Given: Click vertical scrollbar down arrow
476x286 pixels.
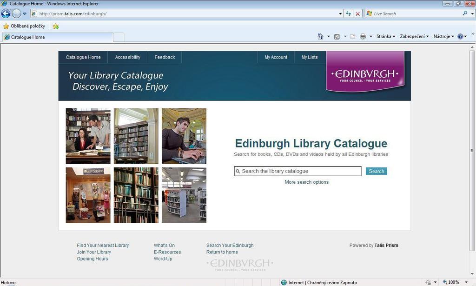Looking at the screenshot, I should 472,274.
